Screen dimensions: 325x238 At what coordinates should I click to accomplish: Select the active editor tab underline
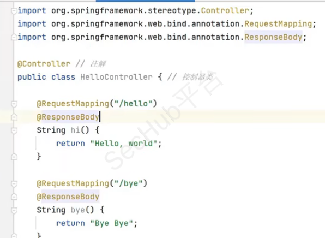(145, 1)
